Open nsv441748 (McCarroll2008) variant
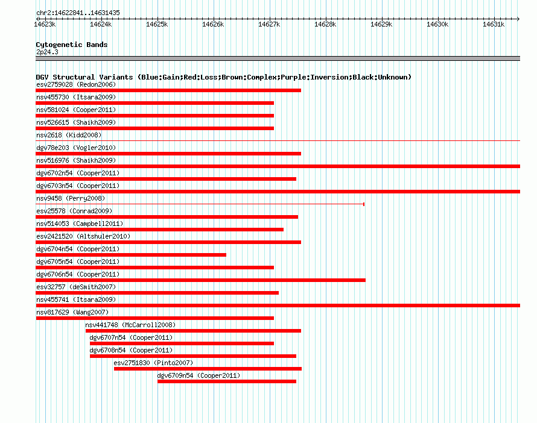 [130, 325]
